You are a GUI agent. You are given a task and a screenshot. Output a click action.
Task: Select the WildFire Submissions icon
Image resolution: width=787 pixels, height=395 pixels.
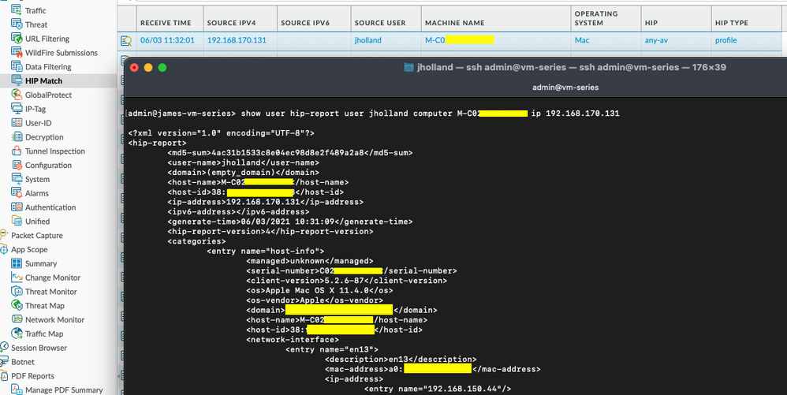[x=18, y=53]
